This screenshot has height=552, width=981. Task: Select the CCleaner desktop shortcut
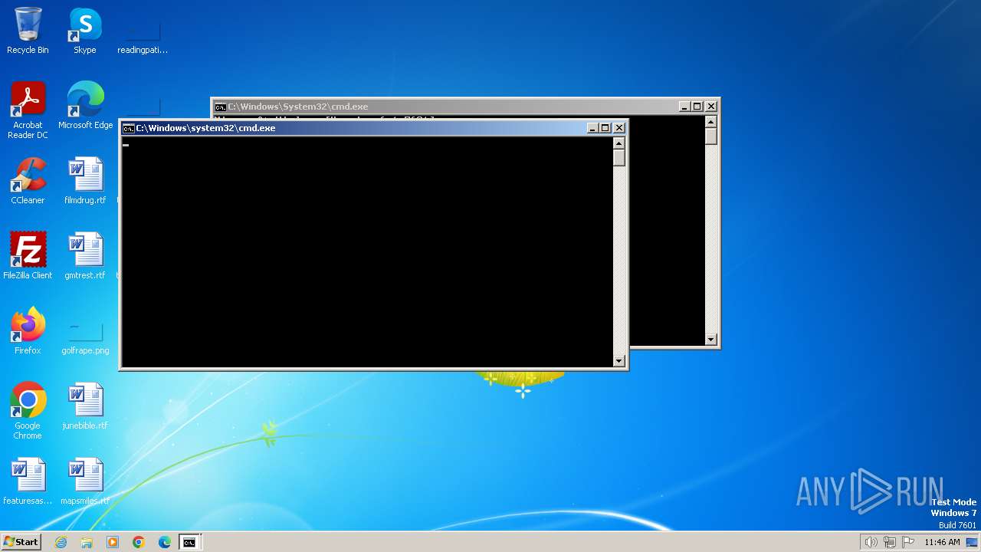point(28,181)
